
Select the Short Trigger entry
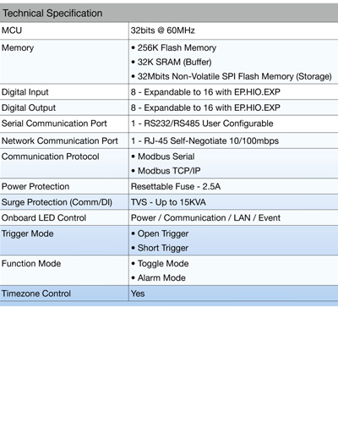tap(163, 248)
